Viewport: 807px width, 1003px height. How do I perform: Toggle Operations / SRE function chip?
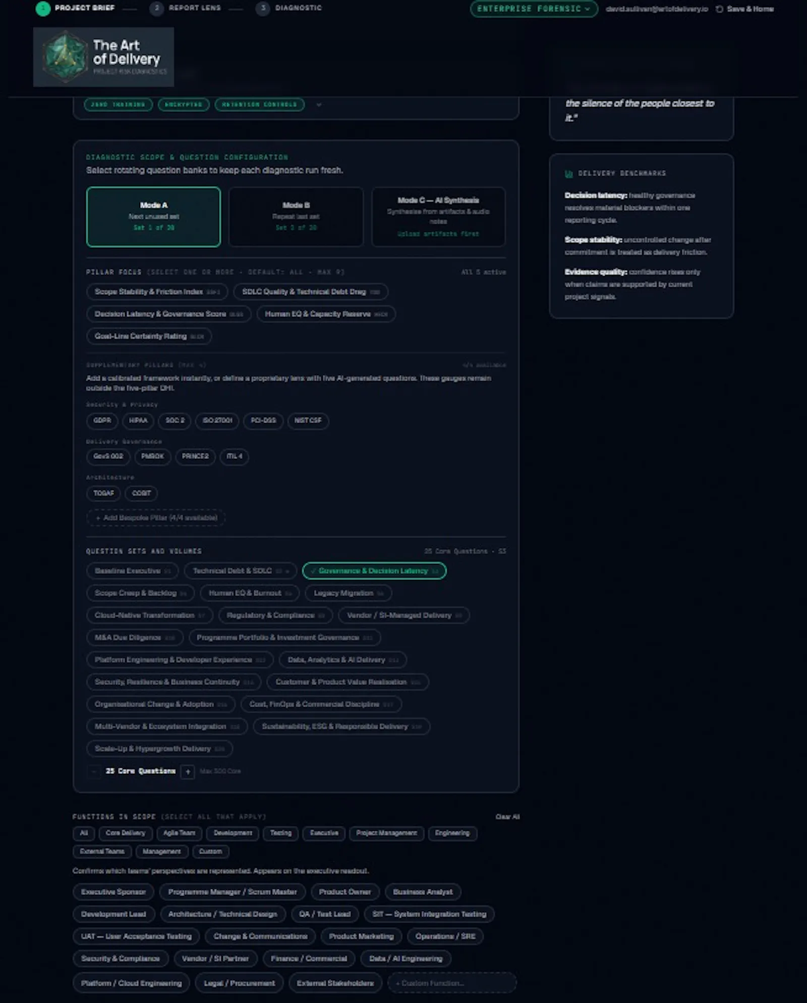pyautogui.click(x=445, y=937)
